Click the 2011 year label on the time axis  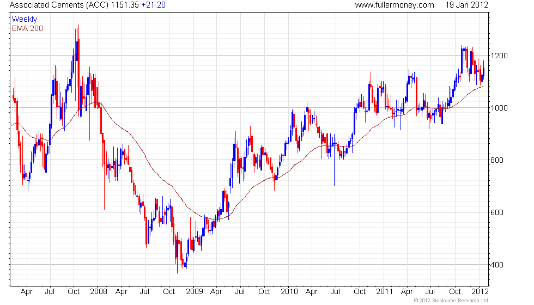coord(385,292)
